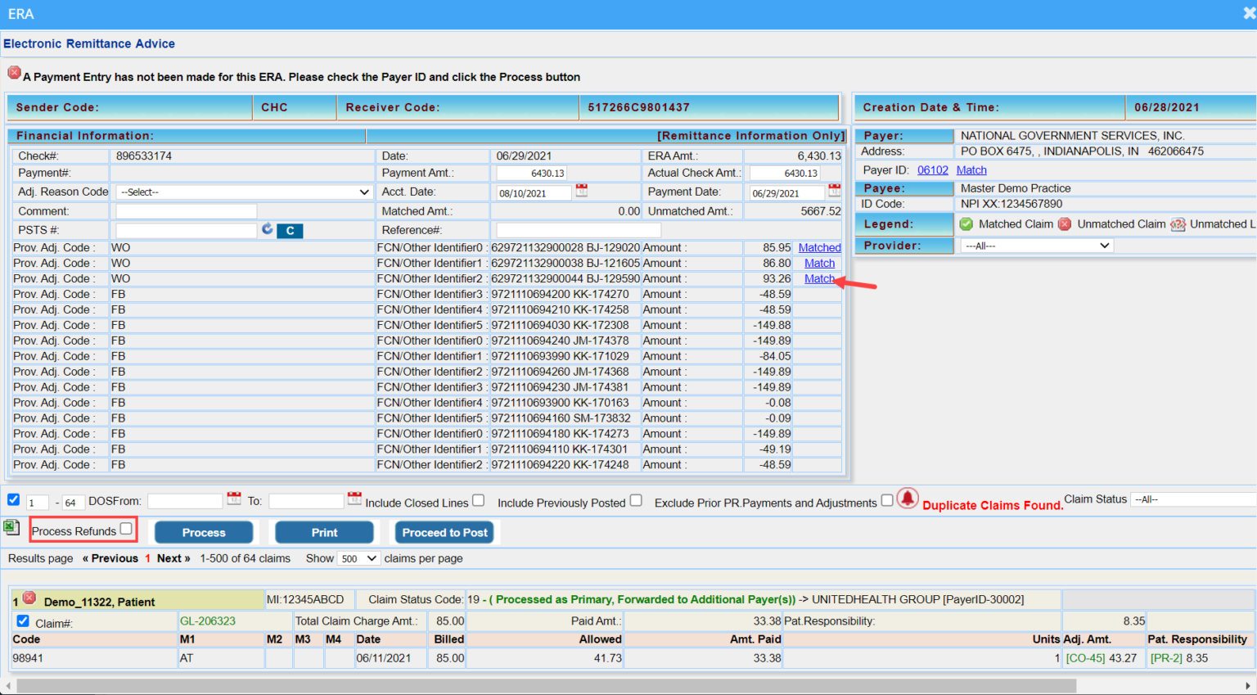Open the Provider dropdown showing ---All---
1257x695 pixels.
[1036, 245]
